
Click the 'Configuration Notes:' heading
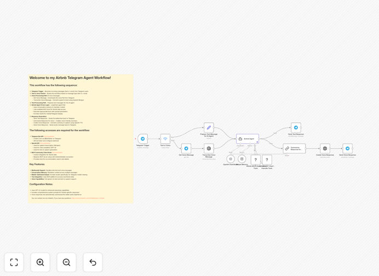coord(41,184)
